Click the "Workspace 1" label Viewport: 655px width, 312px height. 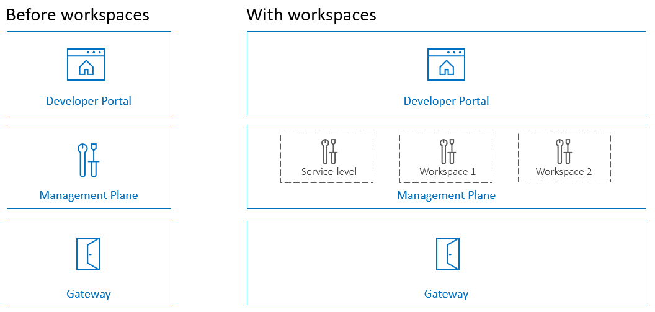[x=447, y=172]
